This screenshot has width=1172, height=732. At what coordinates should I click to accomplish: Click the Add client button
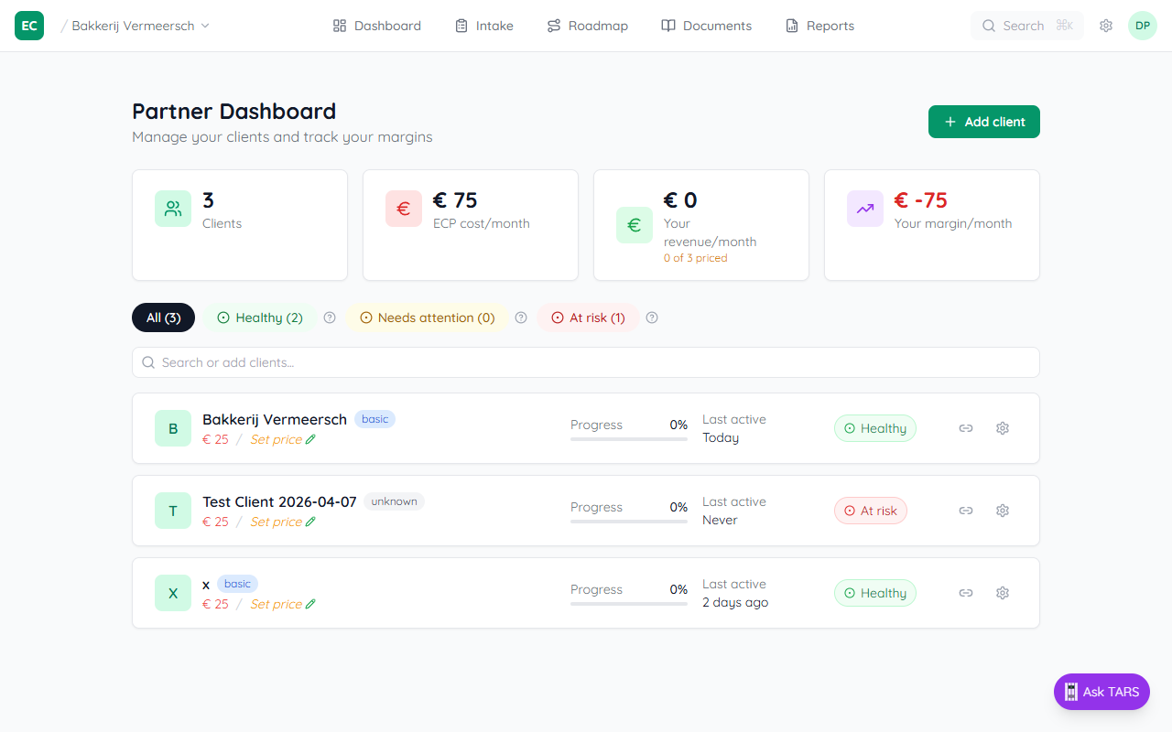coord(983,121)
